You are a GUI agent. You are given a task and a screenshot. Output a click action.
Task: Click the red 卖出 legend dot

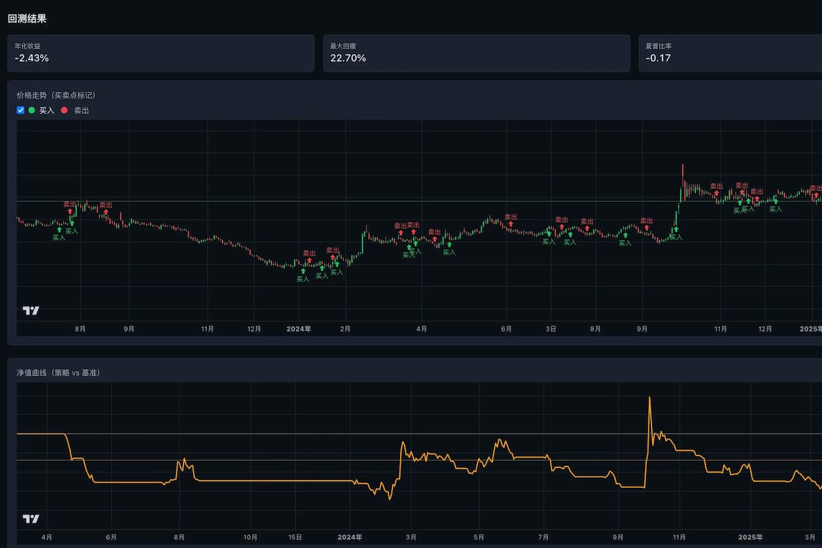coord(64,110)
